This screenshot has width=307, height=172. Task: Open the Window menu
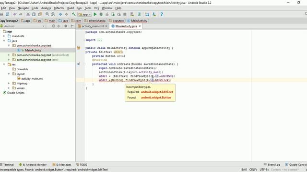click(107, 8)
